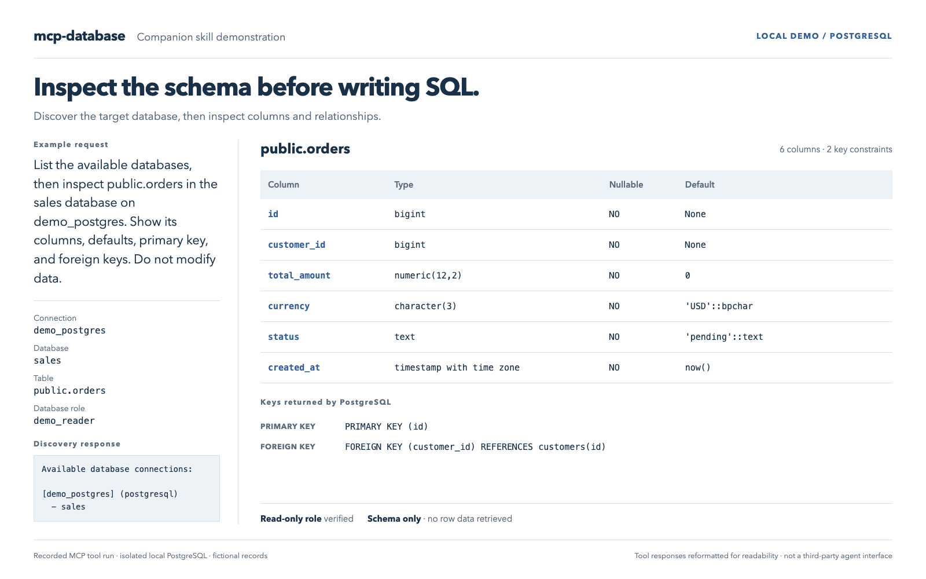Select the customer_id column name
Screen dimensions: 926x579
pos(296,245)
